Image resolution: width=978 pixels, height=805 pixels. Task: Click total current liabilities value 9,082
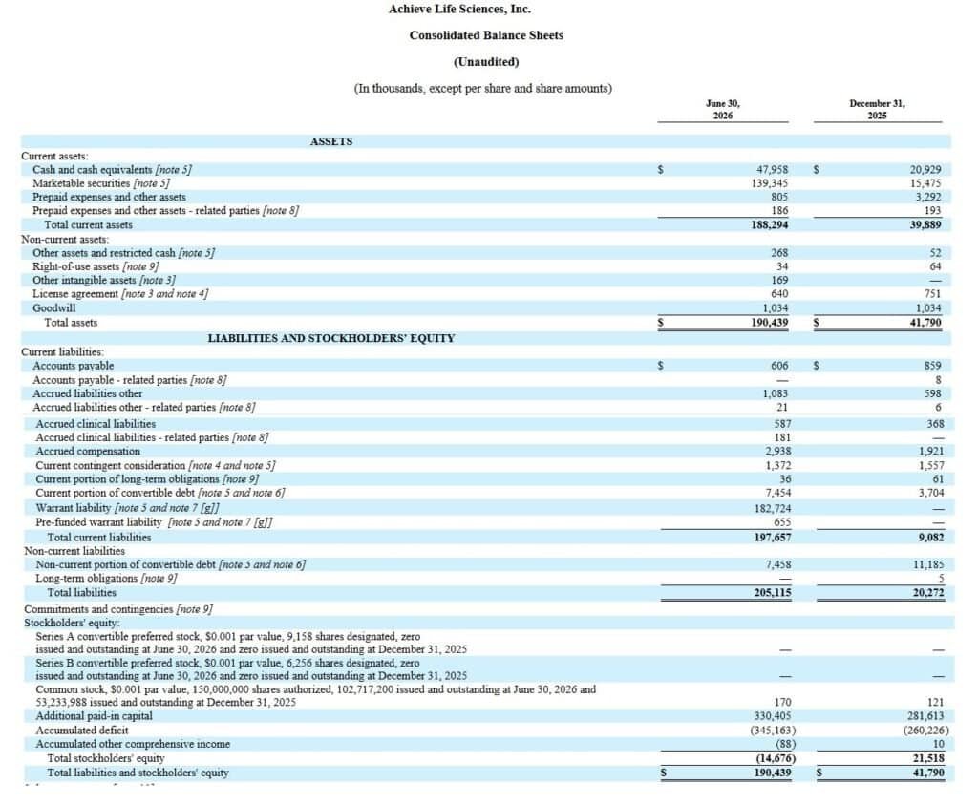(931, 538)
